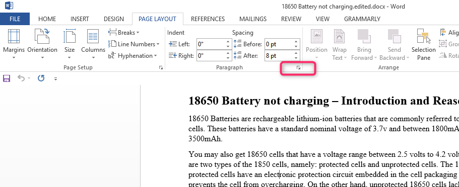
Task: Click the Send Backward button
Action: [395, 44]
